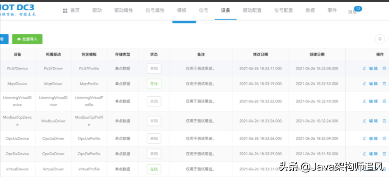Select the 设备 tab
Image resolution: width=389 pixels, height=177 pixels.
226,10
